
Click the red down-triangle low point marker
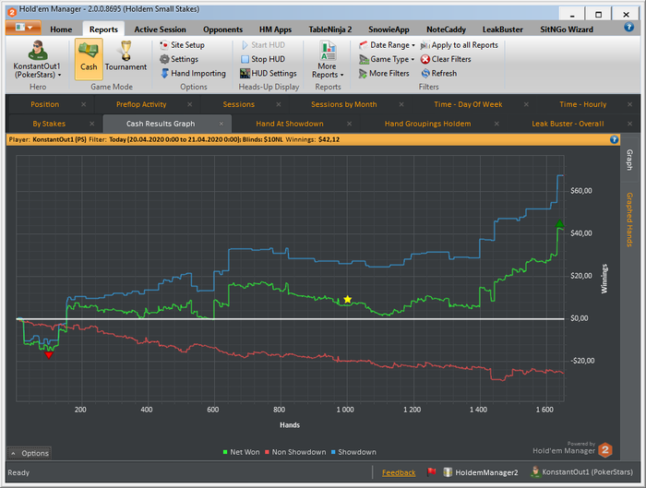[x=49, y=355]
